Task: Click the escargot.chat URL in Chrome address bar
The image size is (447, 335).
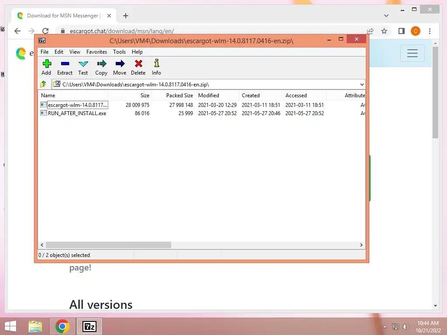Action: 122,31
